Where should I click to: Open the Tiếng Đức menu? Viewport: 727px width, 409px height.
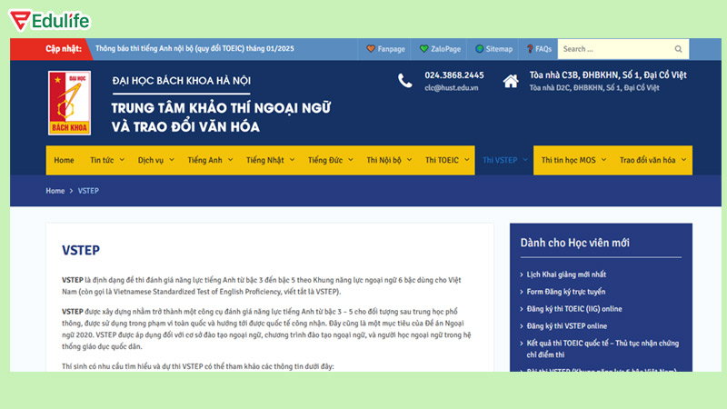(x=330, y=160)
